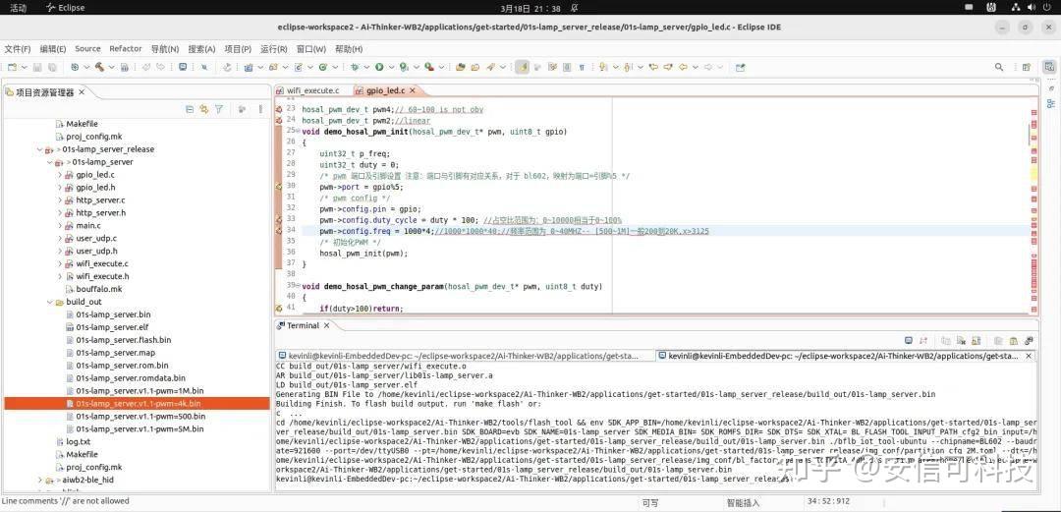This screenshot has height=512, width=1061.
Task: Switch to the first terminal session tab
Action: (464, 356)
